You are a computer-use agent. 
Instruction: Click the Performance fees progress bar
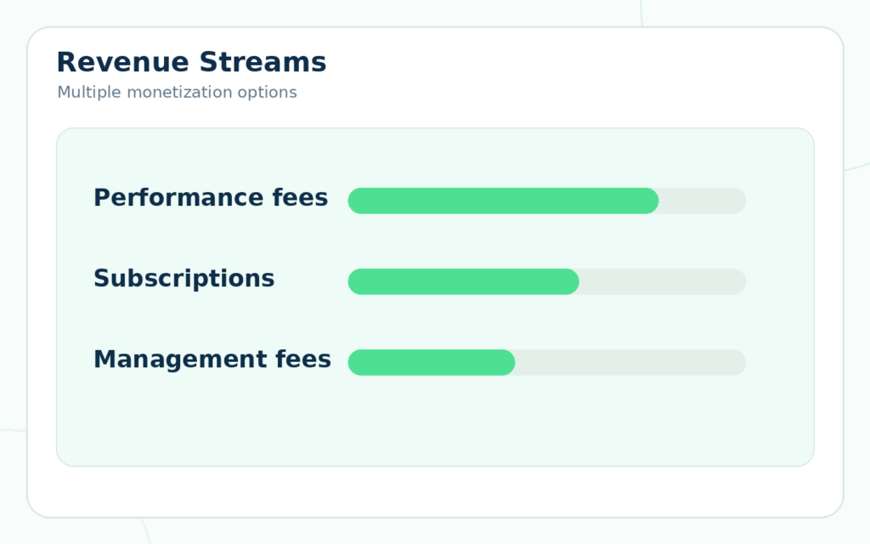click(546, 201)
